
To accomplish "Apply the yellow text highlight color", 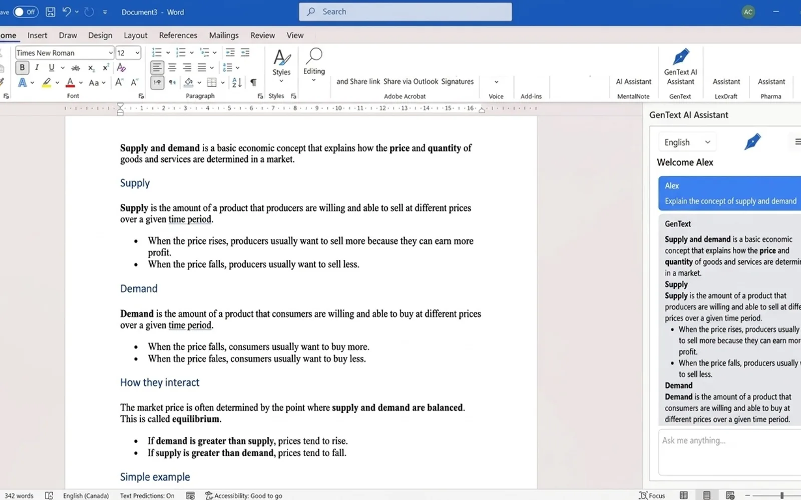I will point(47,82).
